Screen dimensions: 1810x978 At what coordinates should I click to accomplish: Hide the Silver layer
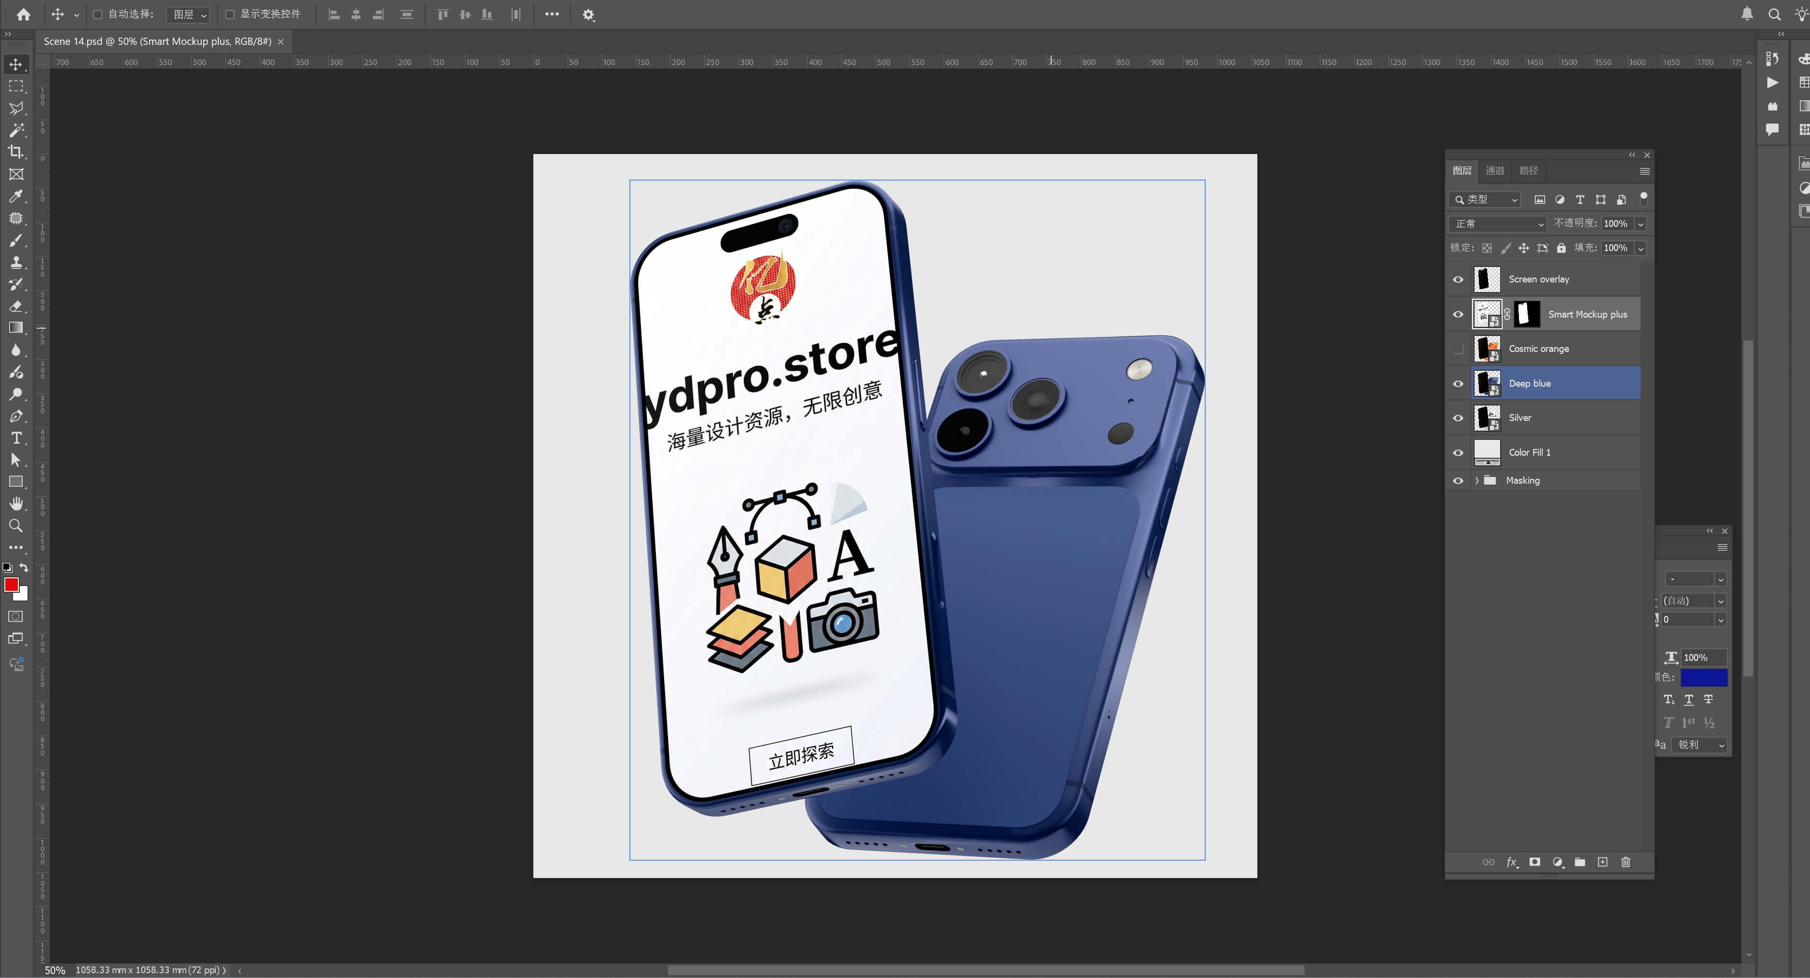click(x=1458, y=418)
